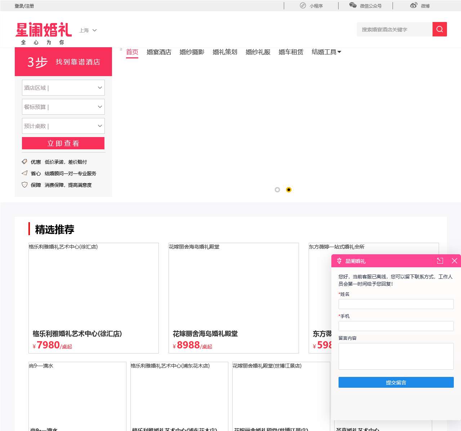Click the 立即查看 button
This screenshot has width=461, height=431.
coord(63,143)
